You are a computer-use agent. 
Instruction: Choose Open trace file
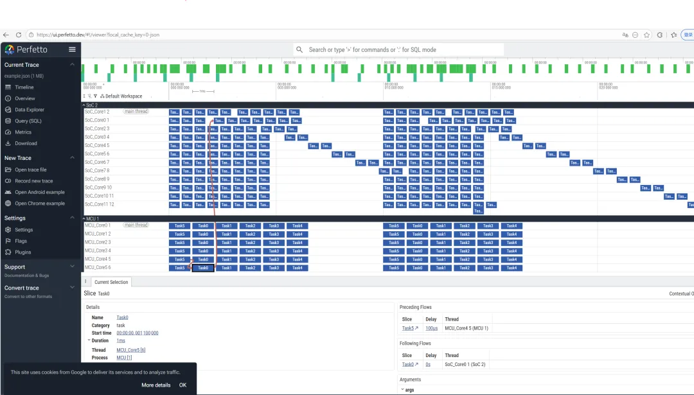(26, 170)
